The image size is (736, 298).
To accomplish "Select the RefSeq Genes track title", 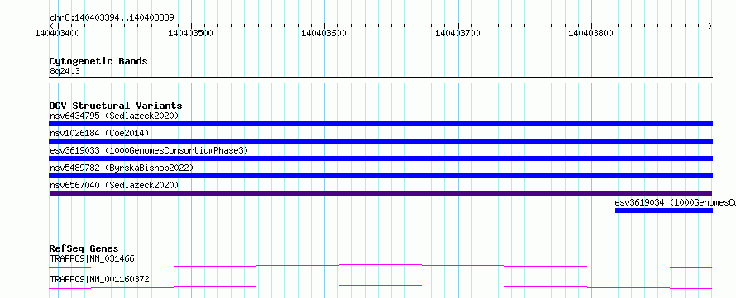I will pos(84,248).
